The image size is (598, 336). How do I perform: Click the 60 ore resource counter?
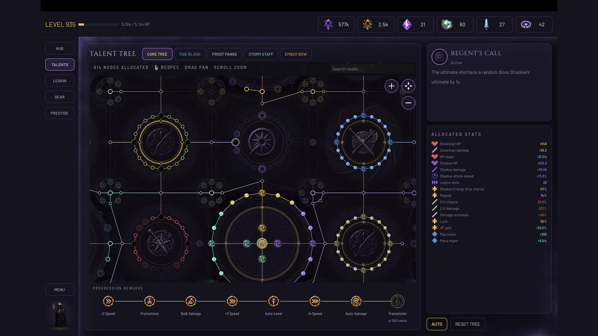[455, 25]
